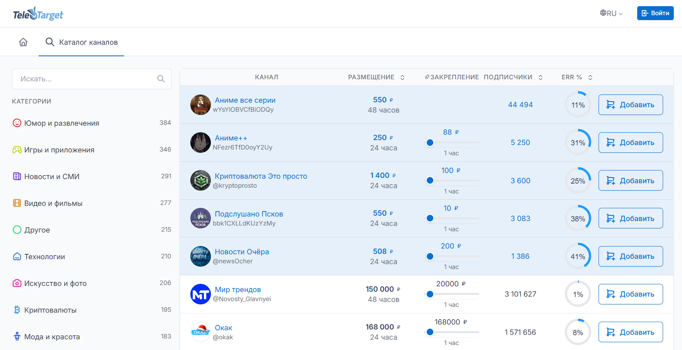Sort by Подписчики column arrows
Image resolution: width=682 pixels, height=350 pixels.
coord(541,77)
